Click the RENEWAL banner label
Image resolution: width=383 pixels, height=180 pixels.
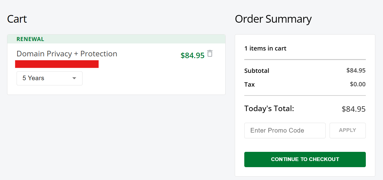(30, 39)
